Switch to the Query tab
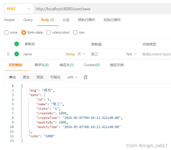Screen dimensions: 171x150 coord(28,20)
